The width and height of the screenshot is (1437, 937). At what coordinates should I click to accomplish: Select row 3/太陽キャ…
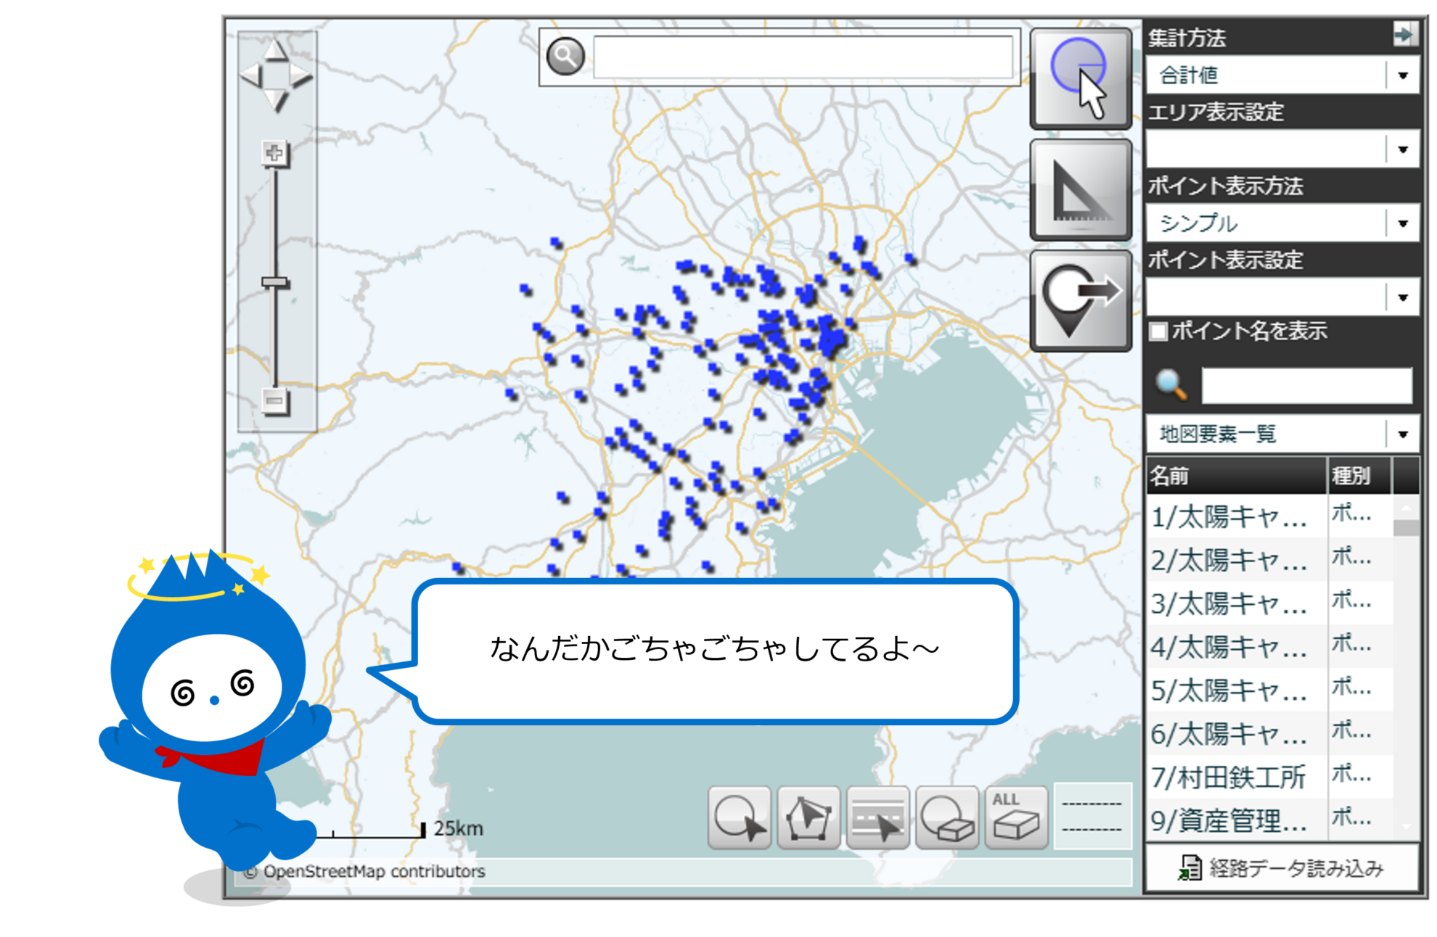coord(1269,603)
